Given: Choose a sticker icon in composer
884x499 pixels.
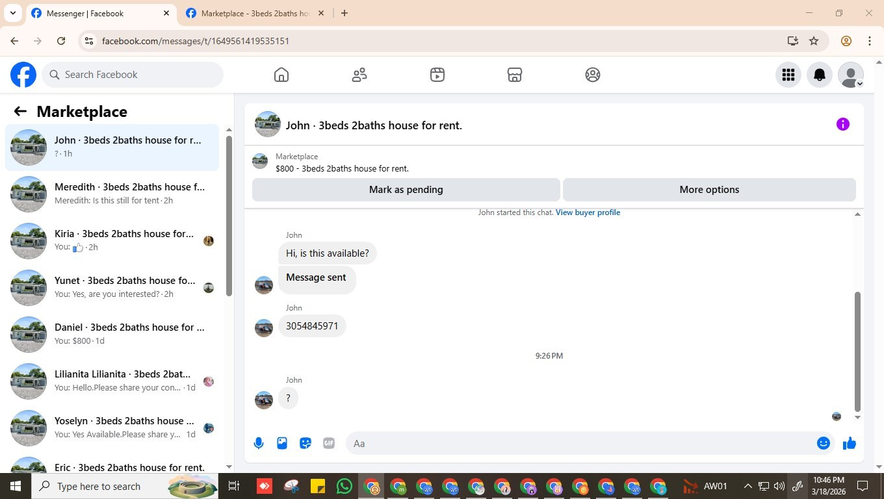Looking at the screenshot, I should 305,443.
